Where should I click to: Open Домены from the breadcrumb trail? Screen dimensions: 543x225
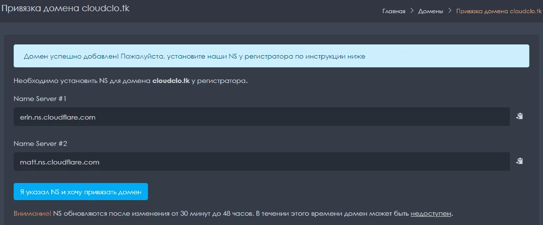(431, 11)
